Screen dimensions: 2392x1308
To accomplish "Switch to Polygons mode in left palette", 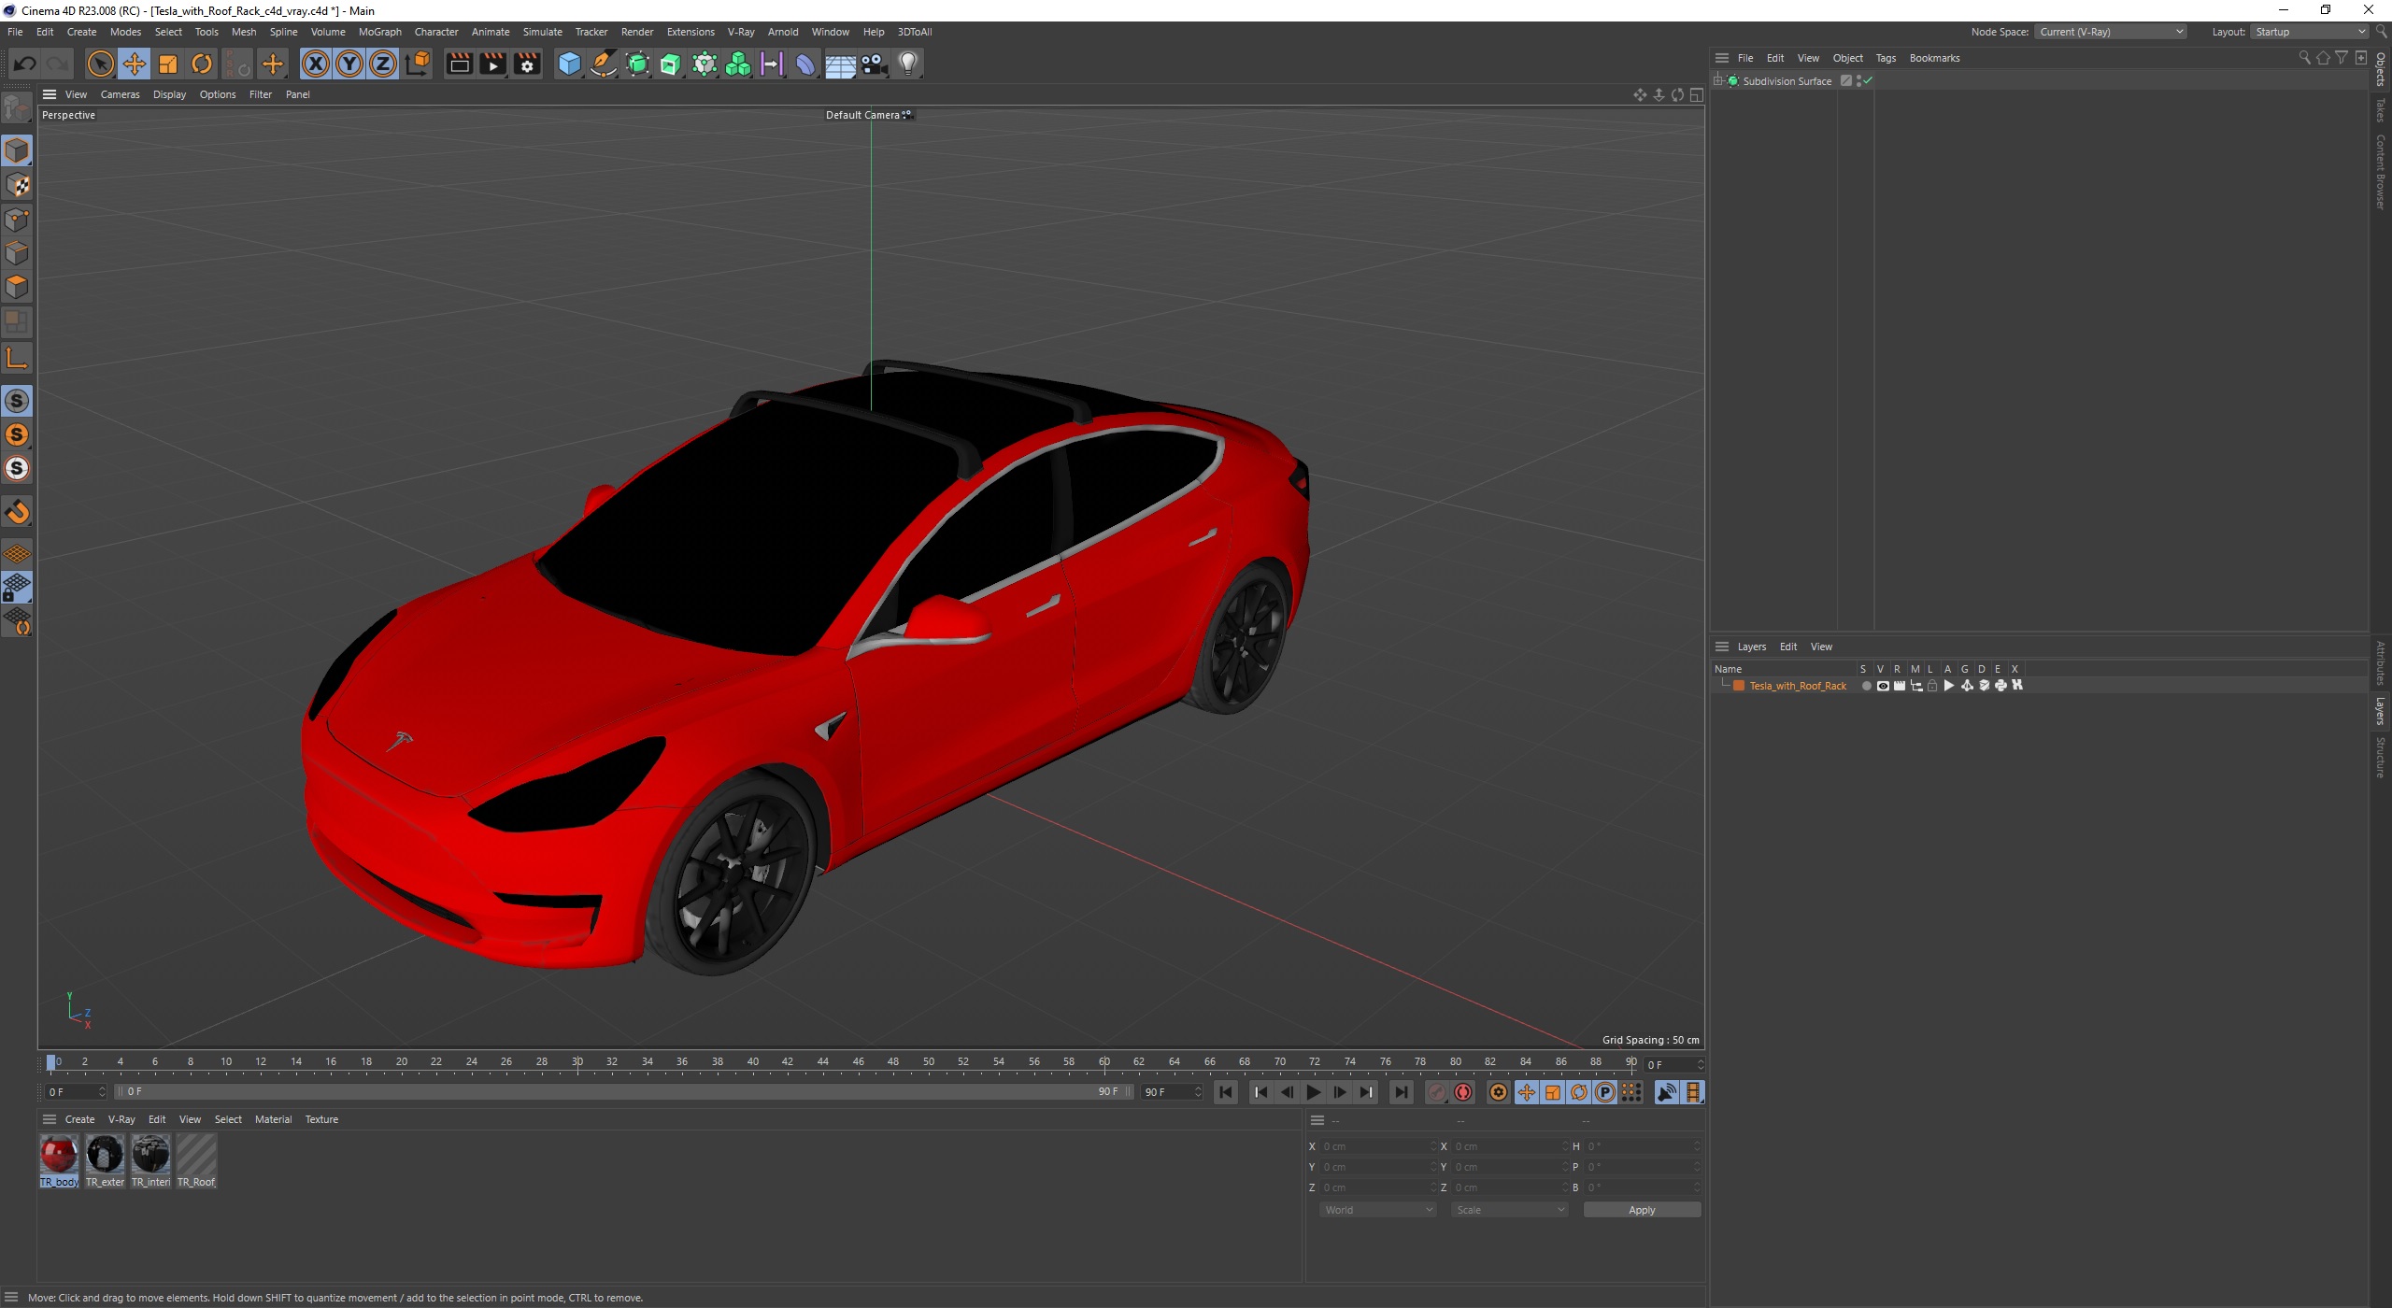I will coord(17,287).
